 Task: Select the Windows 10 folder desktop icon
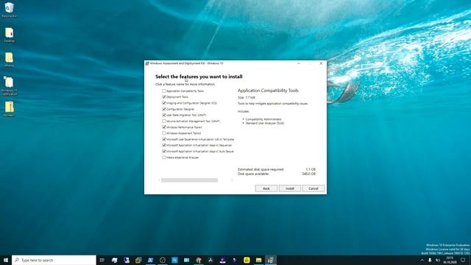(10, 86)
